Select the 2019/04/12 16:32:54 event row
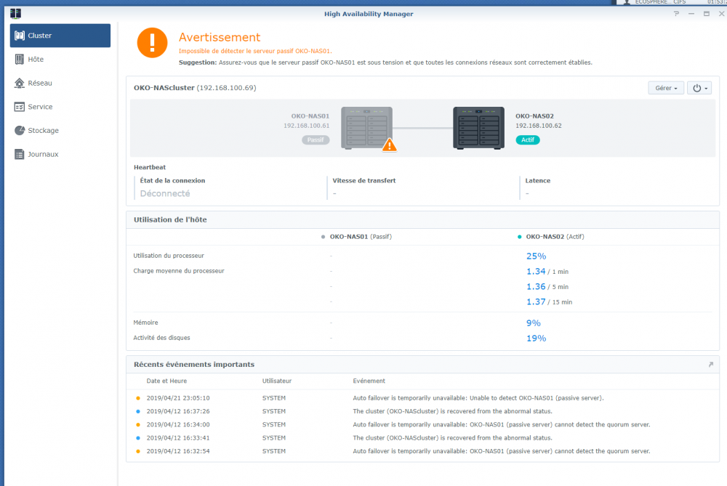 pos(423,451)
